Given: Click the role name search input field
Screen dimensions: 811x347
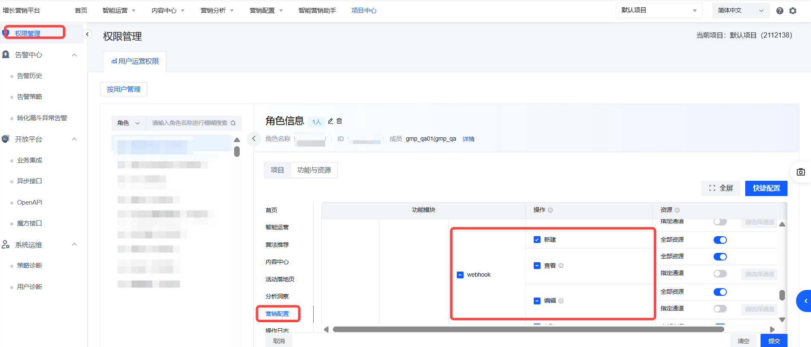Looking at the screenshot, I should point(189,123).
